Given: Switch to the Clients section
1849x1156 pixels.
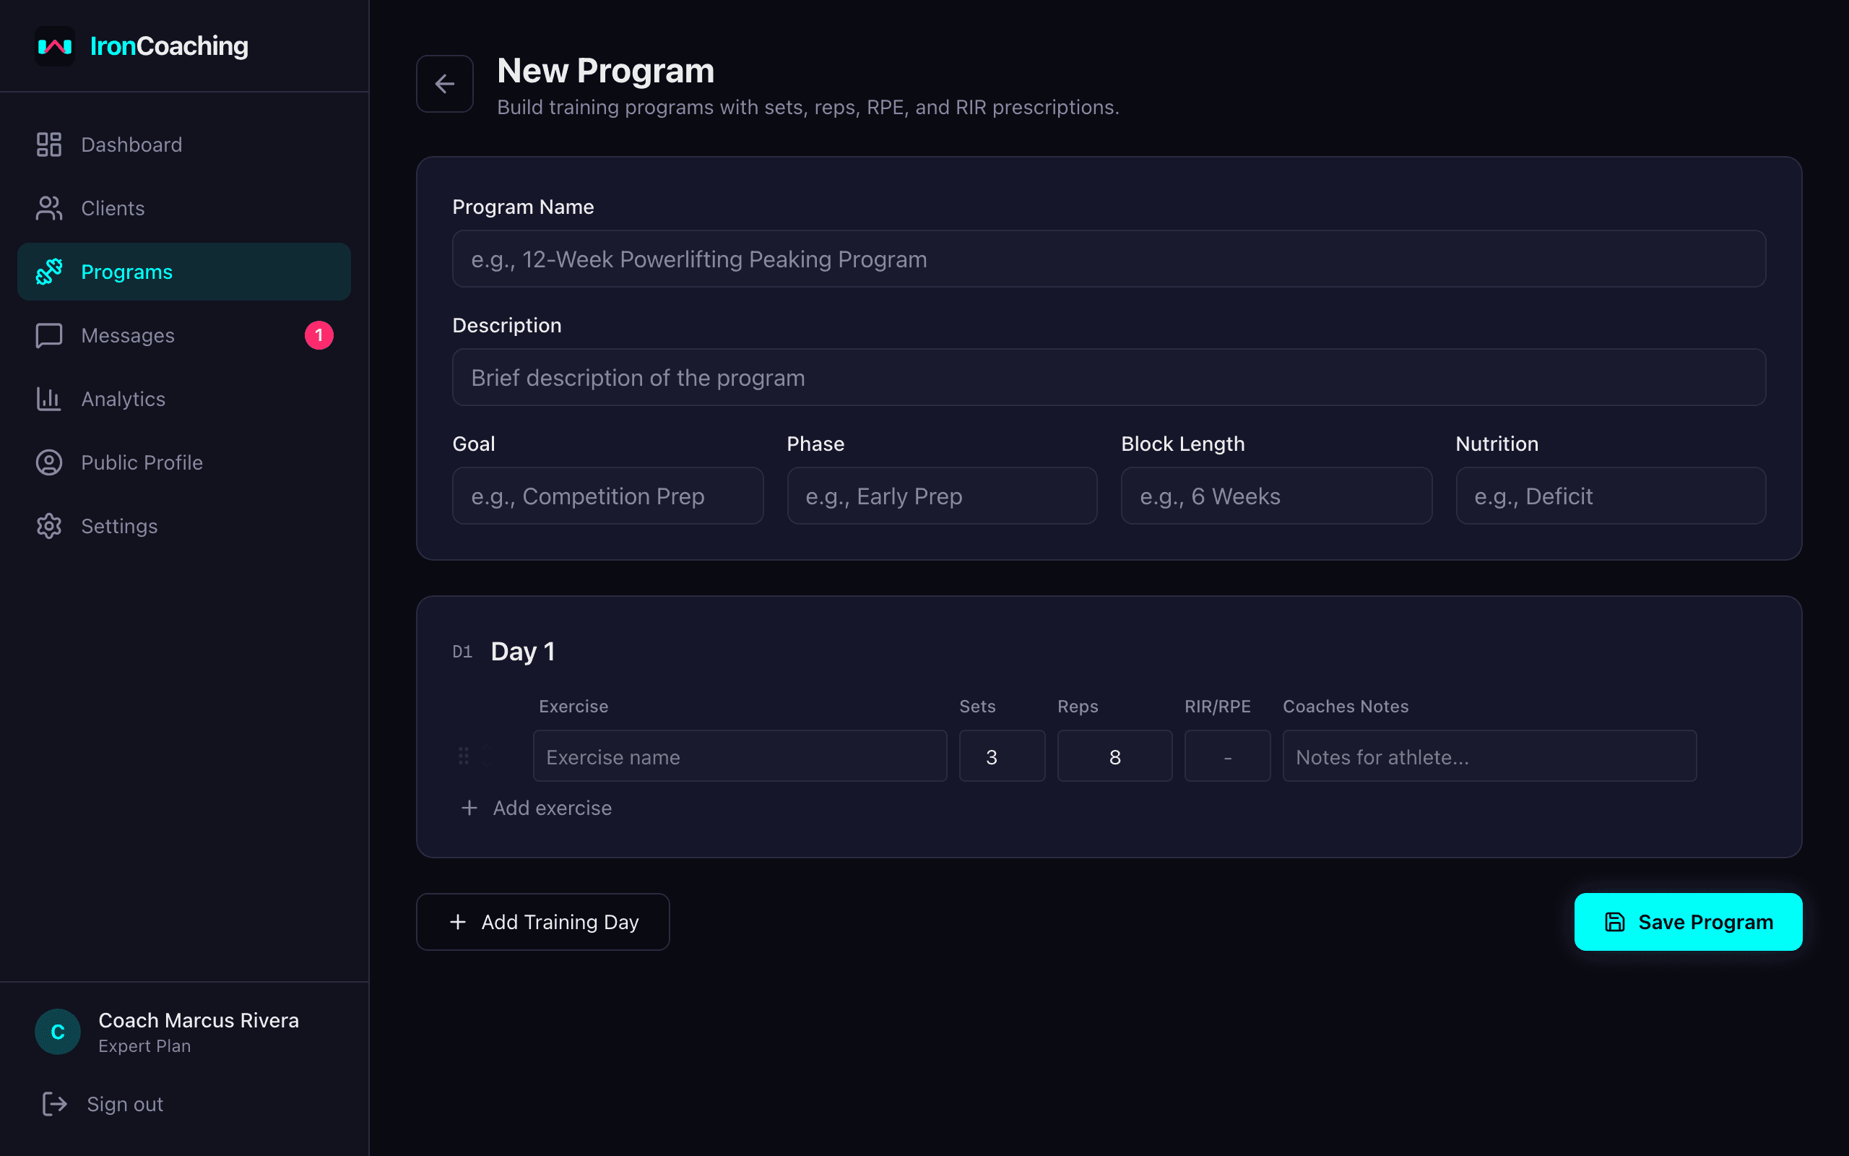Looking at the screenshot, I should tap(113, 207).
